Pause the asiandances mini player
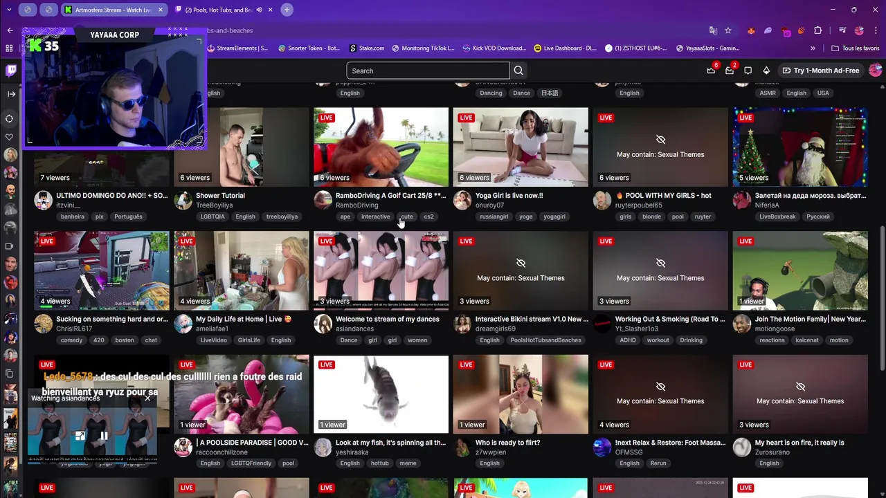The width and height of the screenshot is (886, 498). point(104,436)
